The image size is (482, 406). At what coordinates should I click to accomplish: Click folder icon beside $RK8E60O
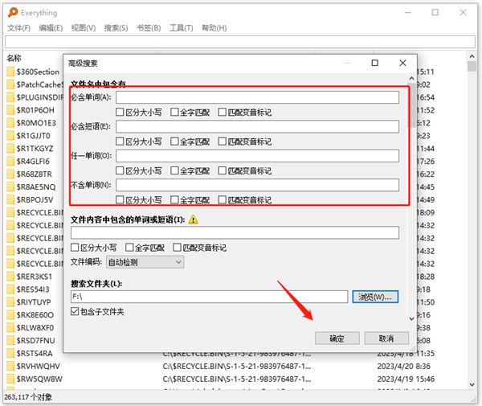tap(10, 315)
